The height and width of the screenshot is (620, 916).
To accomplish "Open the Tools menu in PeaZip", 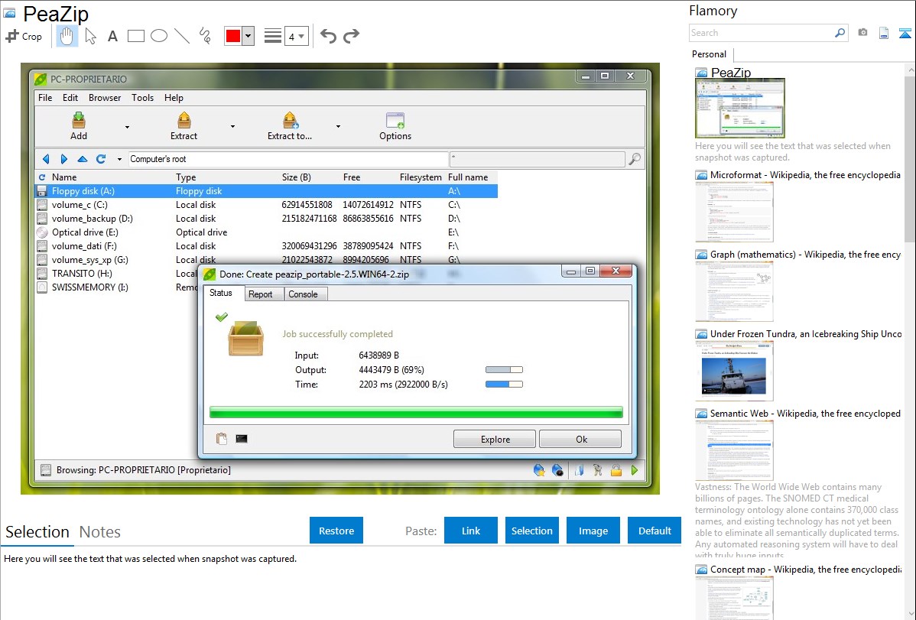I will (x=142, y=98).
